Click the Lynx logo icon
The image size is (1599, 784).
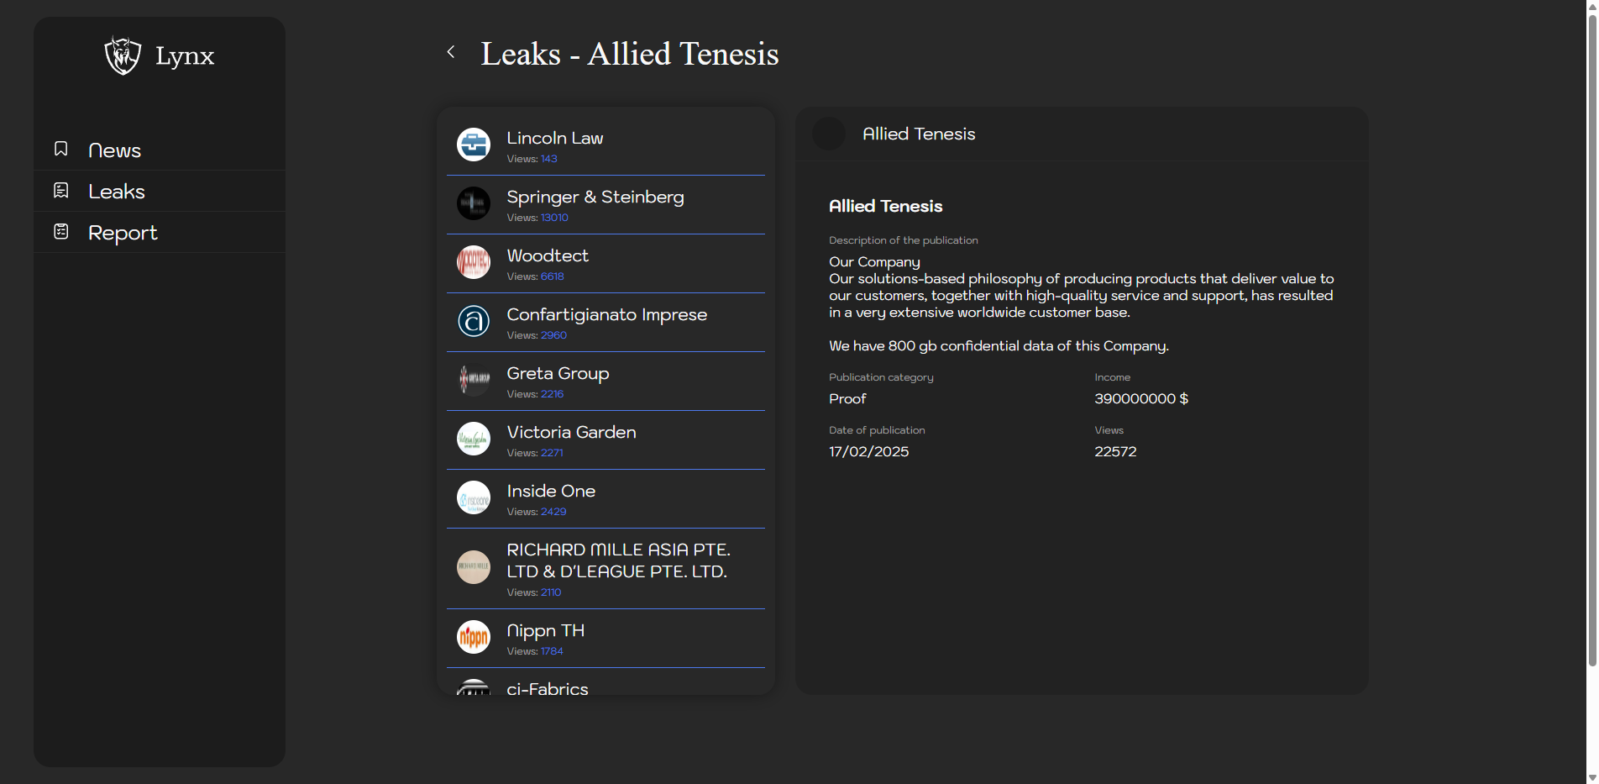tap(123, 55)
